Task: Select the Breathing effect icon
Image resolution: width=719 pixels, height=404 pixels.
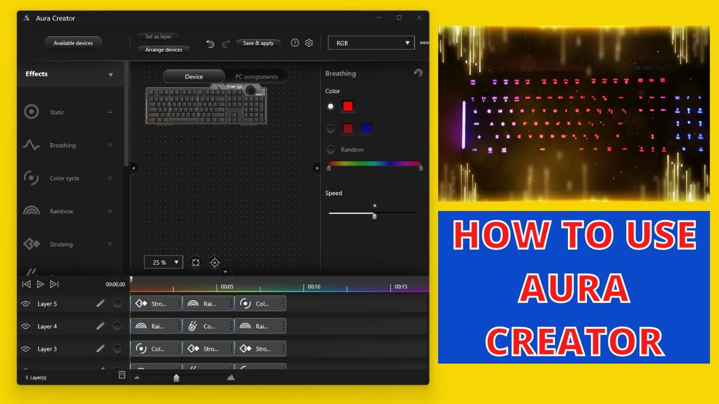Action: pyautogui.click(x=31, y=145)
